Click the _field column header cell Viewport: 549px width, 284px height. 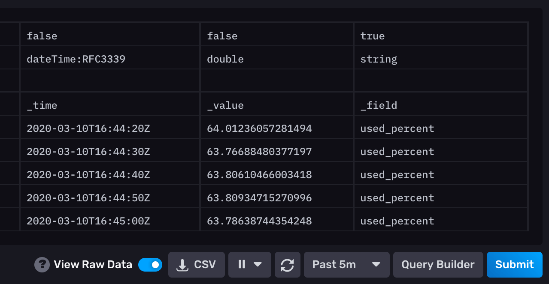(x=440, y=105)
